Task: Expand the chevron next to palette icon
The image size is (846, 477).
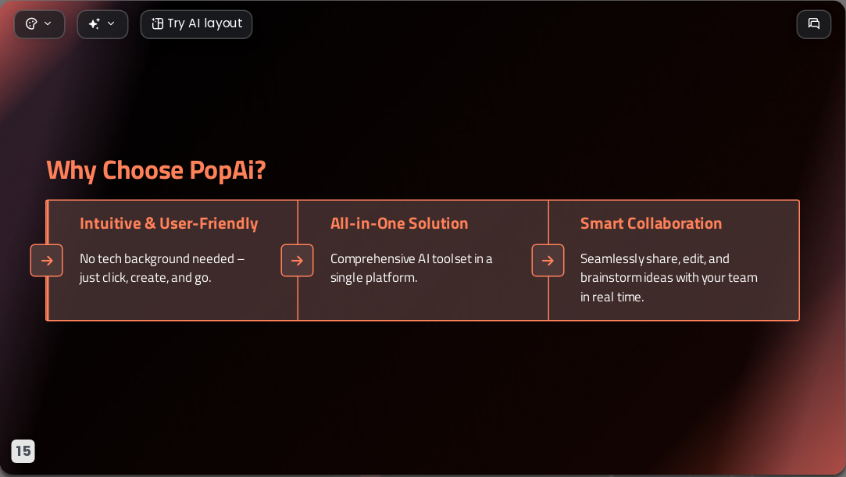Action: [48, 23]
